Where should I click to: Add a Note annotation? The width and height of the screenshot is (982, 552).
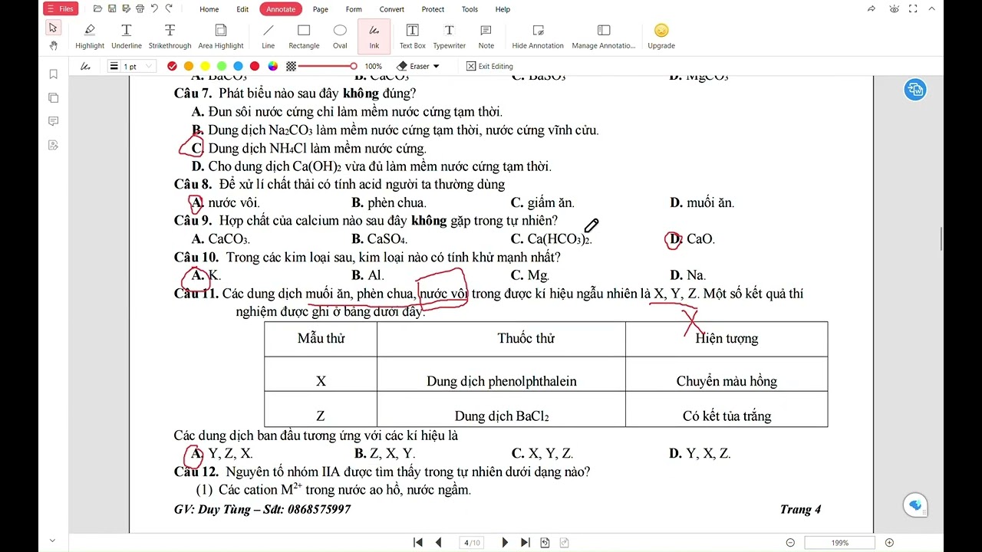(486, 36)
